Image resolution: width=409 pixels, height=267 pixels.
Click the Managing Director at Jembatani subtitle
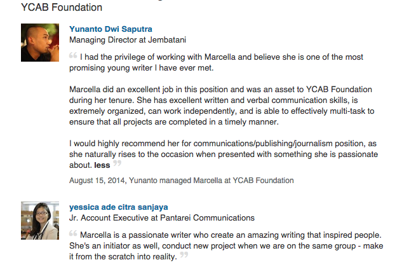coord(128,40)
